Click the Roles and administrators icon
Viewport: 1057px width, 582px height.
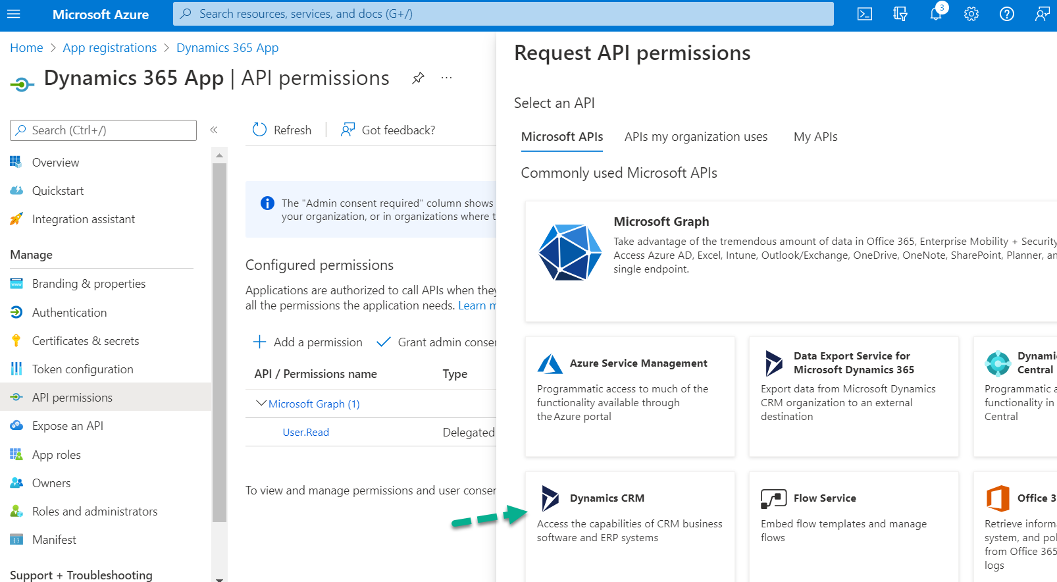[16, 511]
